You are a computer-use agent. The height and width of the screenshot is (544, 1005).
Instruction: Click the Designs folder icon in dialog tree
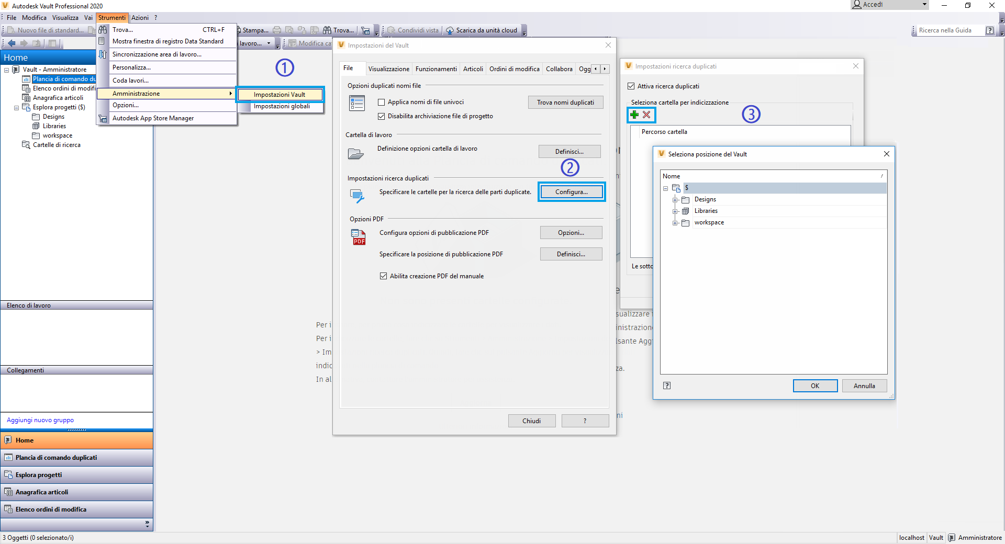pyautogui.click(x=685, y=200)
